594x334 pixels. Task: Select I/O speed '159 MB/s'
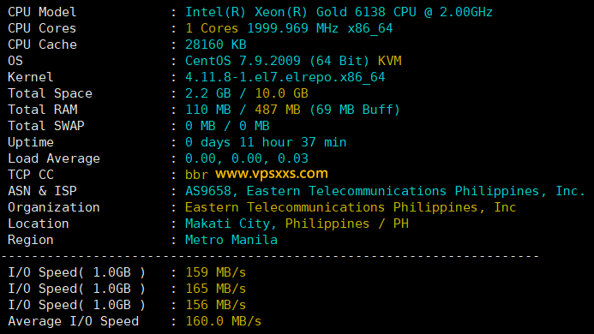(215, 272)
